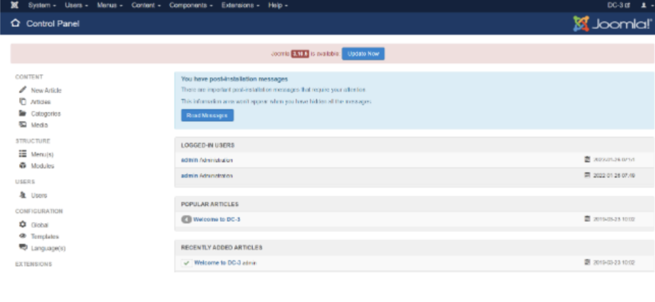
Task: Click the Update Now button
Action: pos(363,54)
